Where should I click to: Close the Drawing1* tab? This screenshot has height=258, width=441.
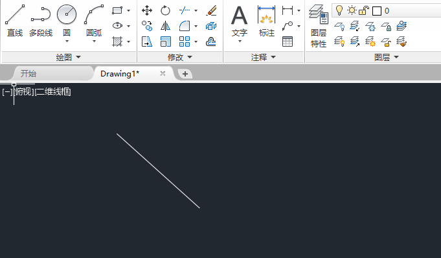[x=163, y=73]
